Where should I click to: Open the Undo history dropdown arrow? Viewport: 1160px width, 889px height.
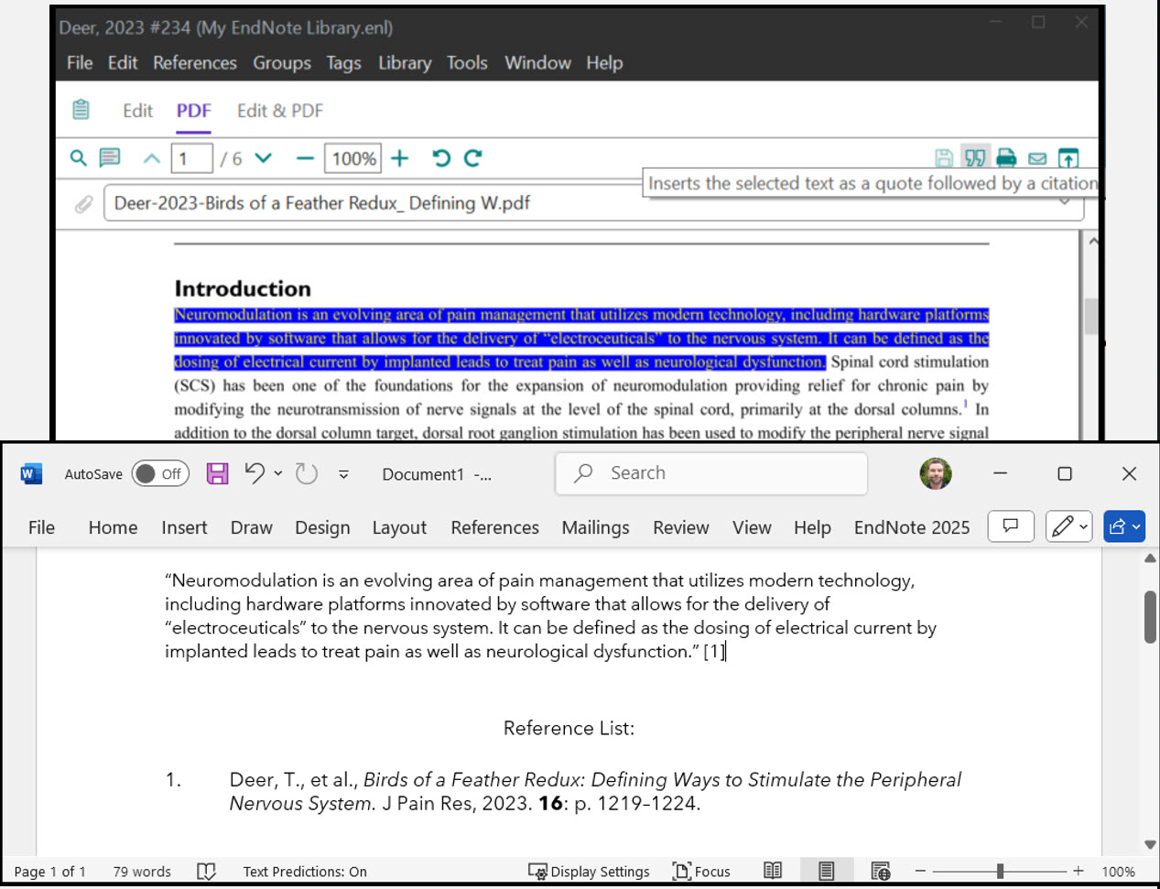coord(278,473)
